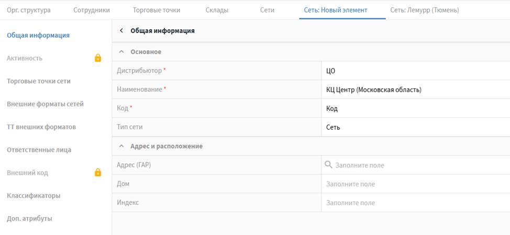Switch to the Орг. структура tab
510x235 pixels.
point(29,10)
